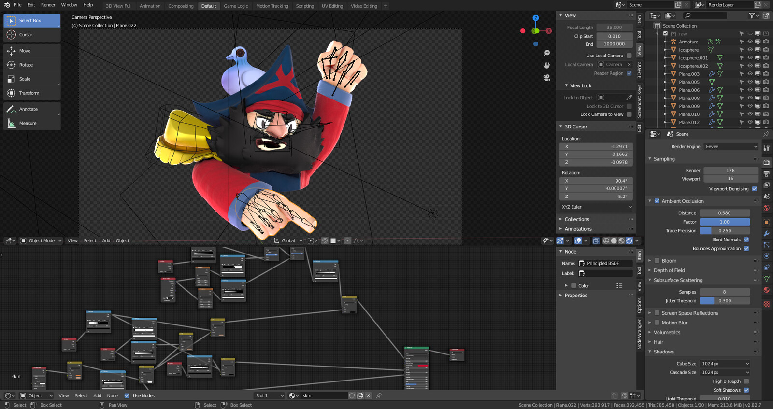Open the Render menu
This screenshot has width=773, height=409.
pyautogui.click(x=48, y=5)
